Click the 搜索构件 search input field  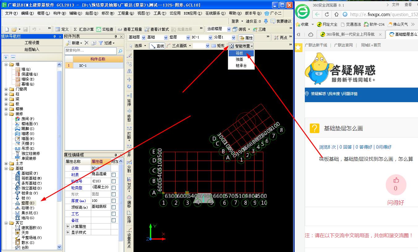91,51
